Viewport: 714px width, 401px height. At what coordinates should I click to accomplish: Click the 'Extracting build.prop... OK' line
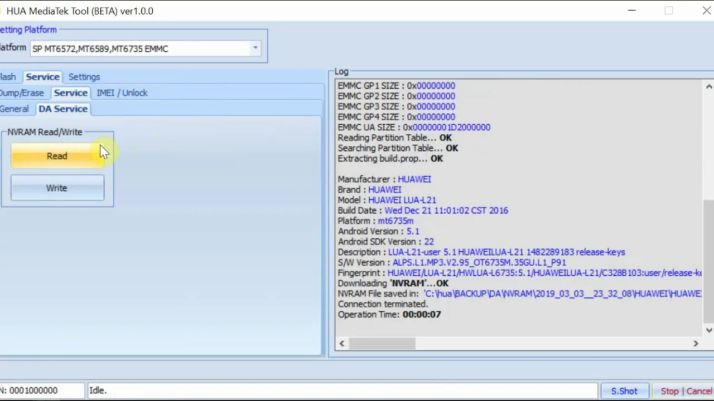point(390,159)
